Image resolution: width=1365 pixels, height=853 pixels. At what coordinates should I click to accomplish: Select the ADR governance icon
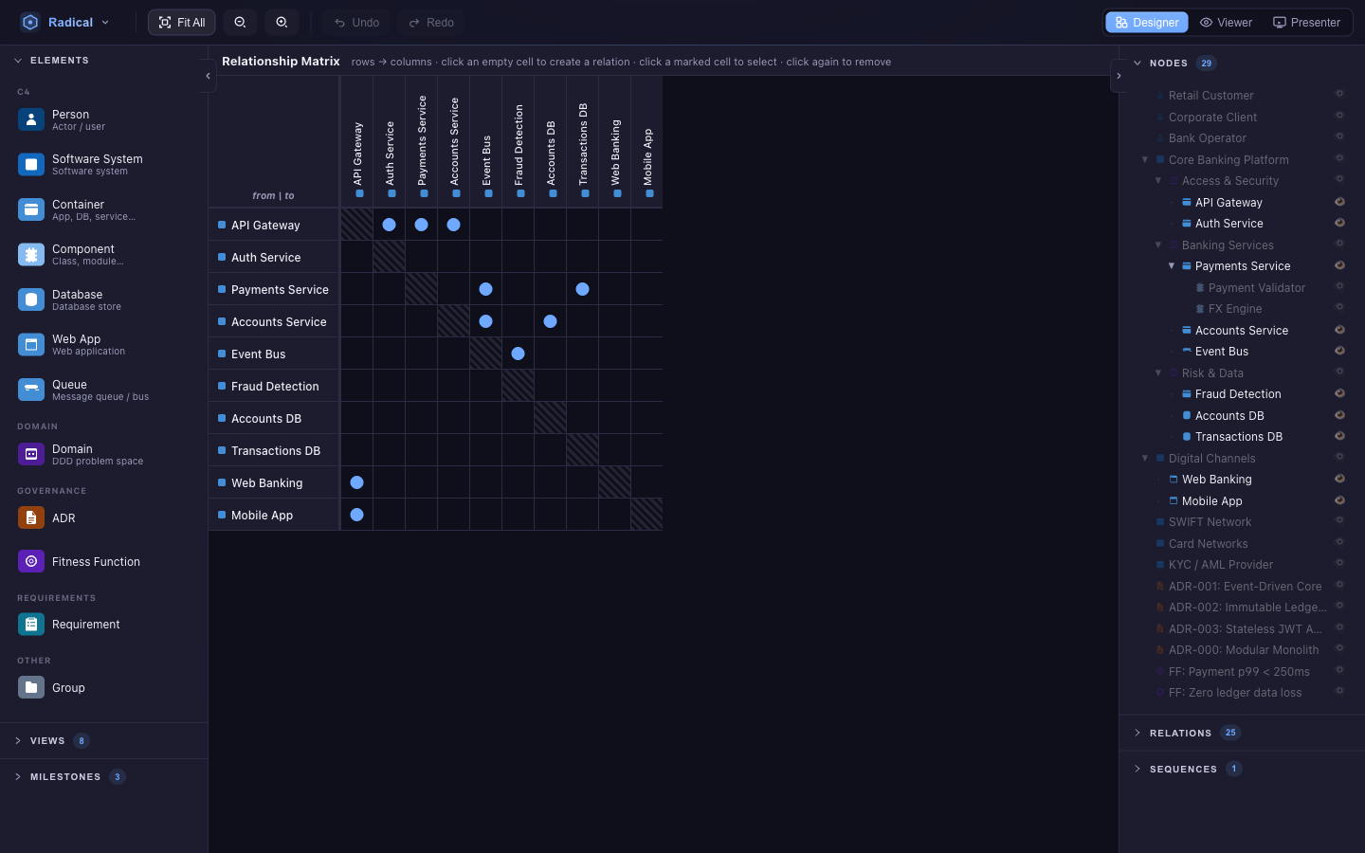31,517
